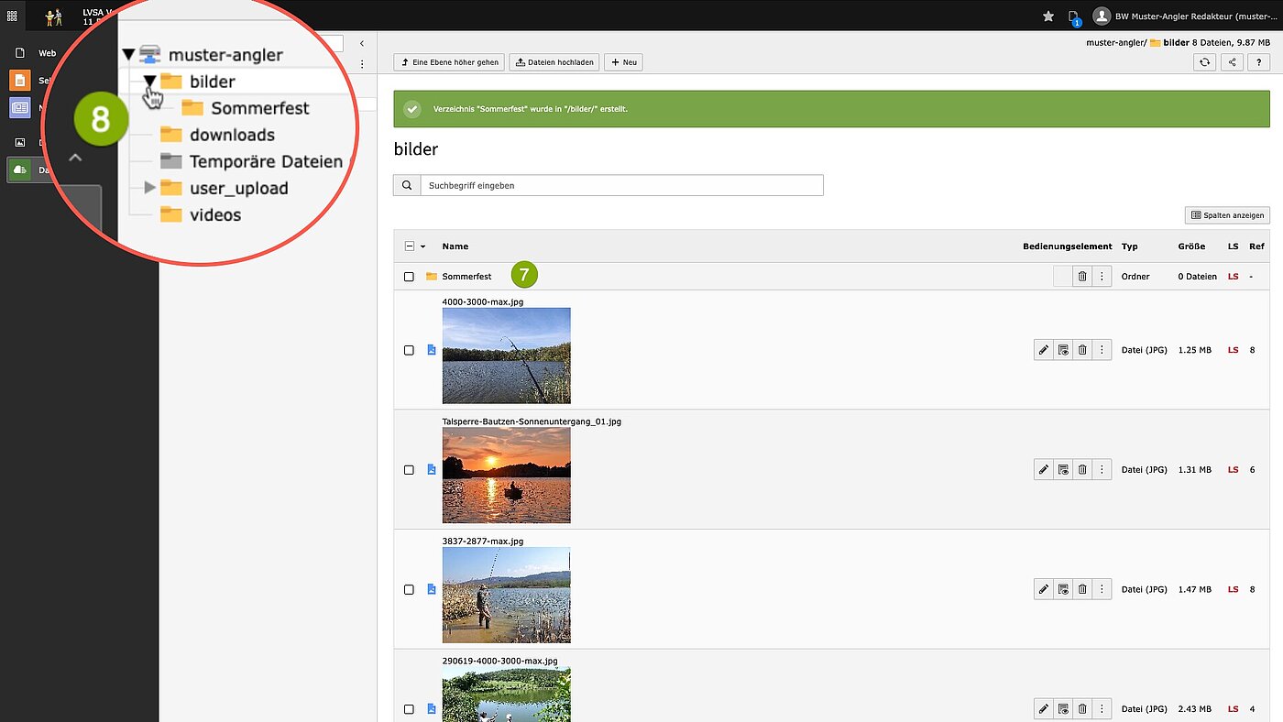Open more actions for 290619-4000-3000-max.jpg

point(1102,709)
